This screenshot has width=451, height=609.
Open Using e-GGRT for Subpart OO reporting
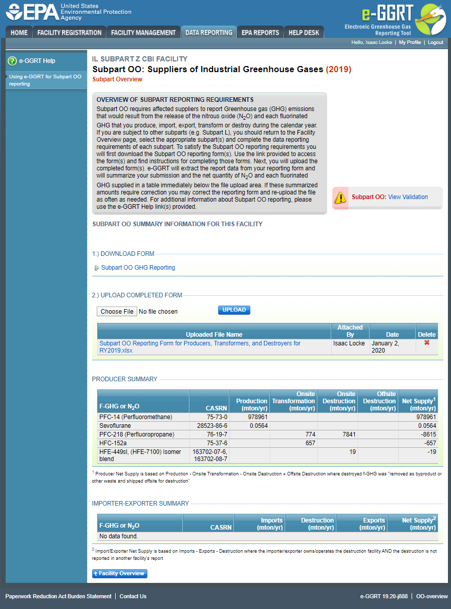coord(46,80)
